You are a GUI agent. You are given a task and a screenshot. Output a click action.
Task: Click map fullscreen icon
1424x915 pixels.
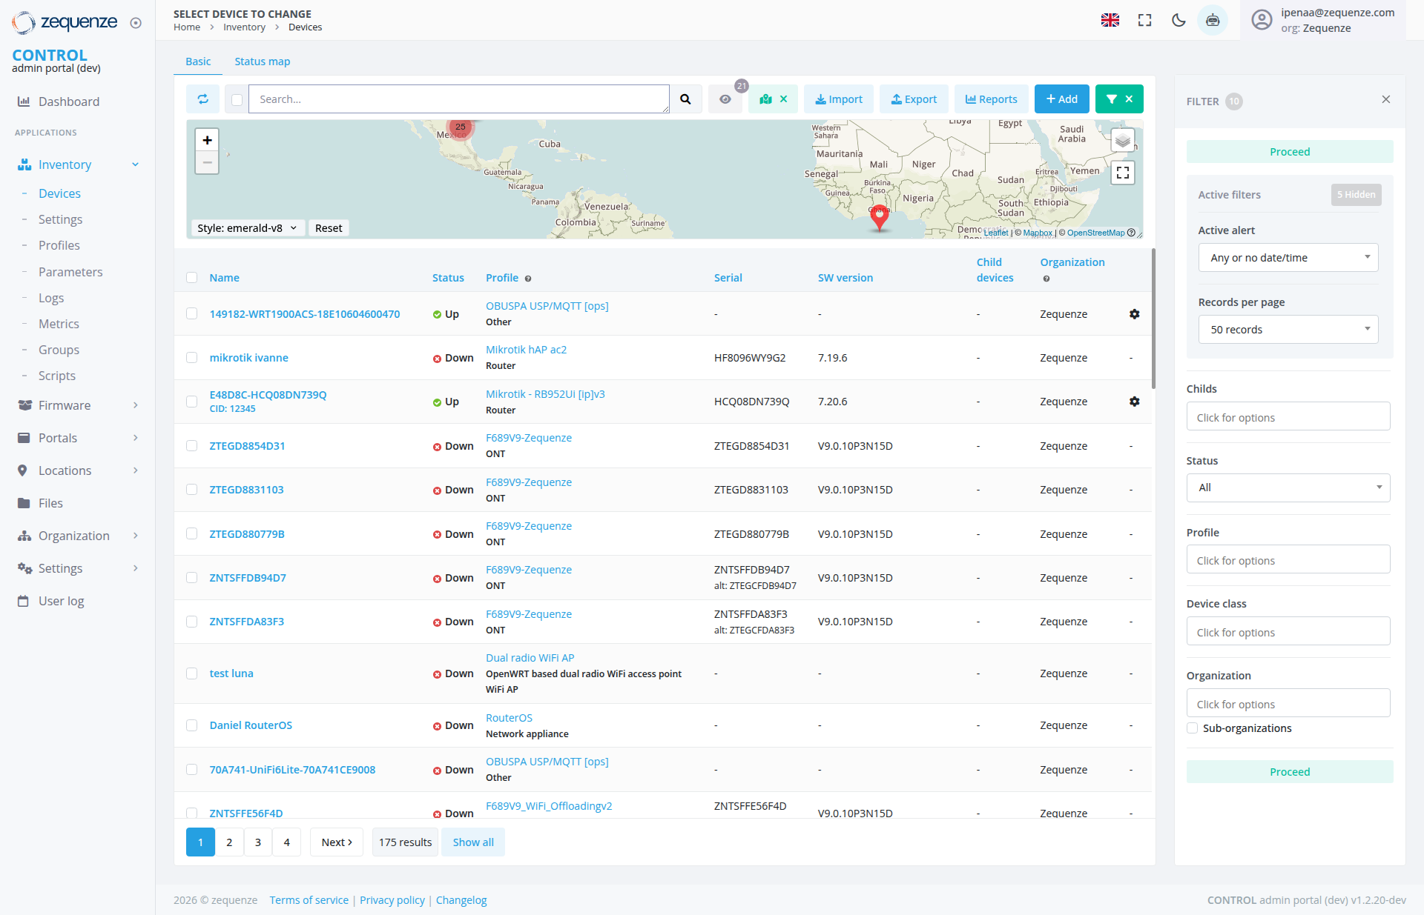coord(1122,173)
